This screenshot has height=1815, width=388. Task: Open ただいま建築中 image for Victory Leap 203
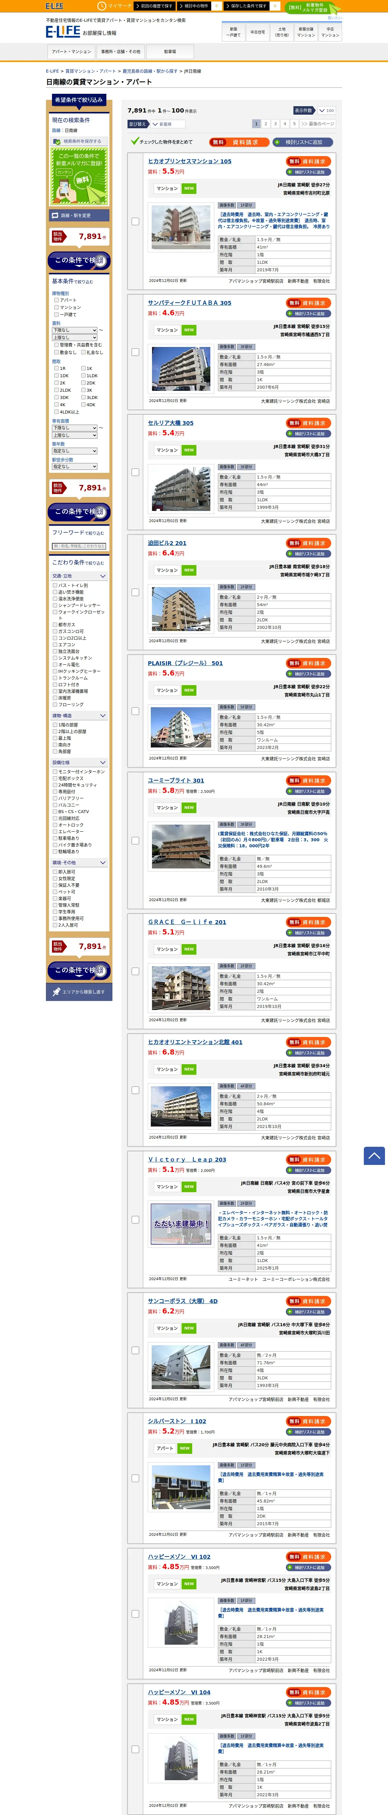click(x=181, y=1224)
